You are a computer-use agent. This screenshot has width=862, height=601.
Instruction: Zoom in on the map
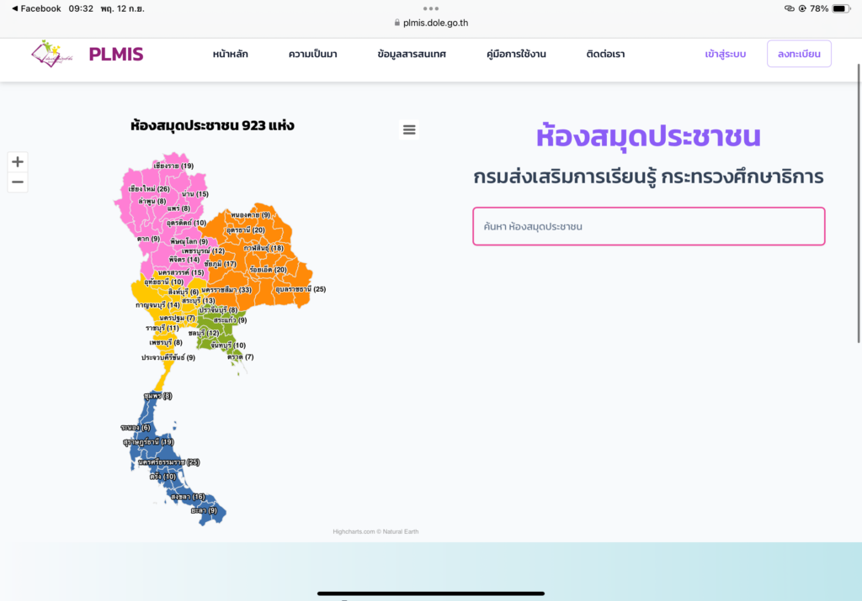pos(18,161)
